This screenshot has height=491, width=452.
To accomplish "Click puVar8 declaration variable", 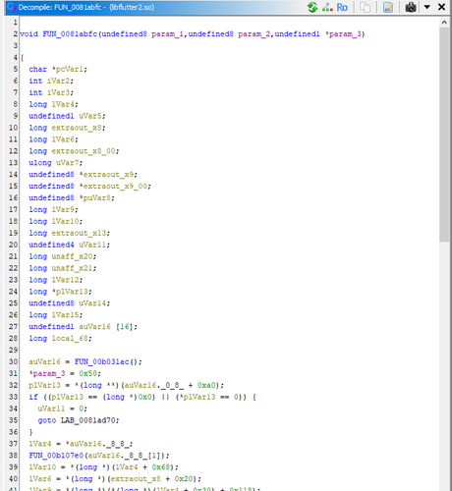I will [96, 198].
